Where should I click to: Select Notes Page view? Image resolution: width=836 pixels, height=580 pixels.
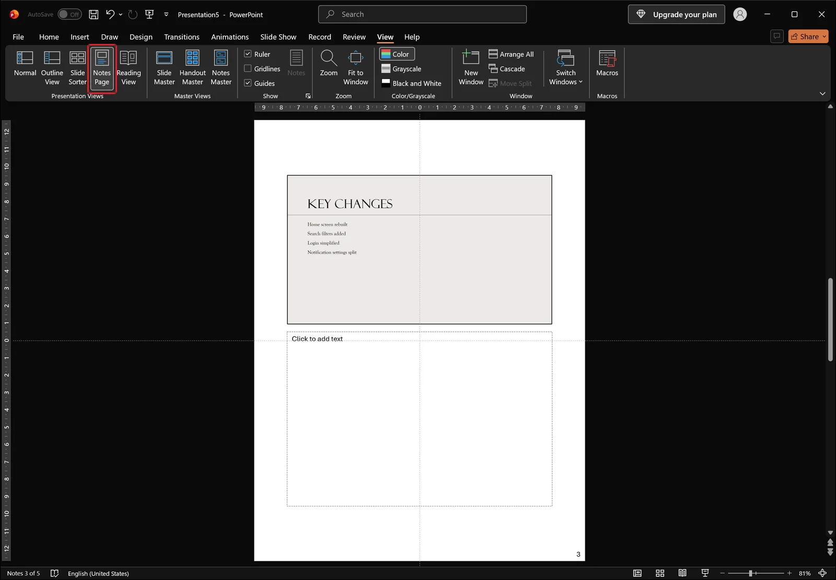(x=102, y=67)
